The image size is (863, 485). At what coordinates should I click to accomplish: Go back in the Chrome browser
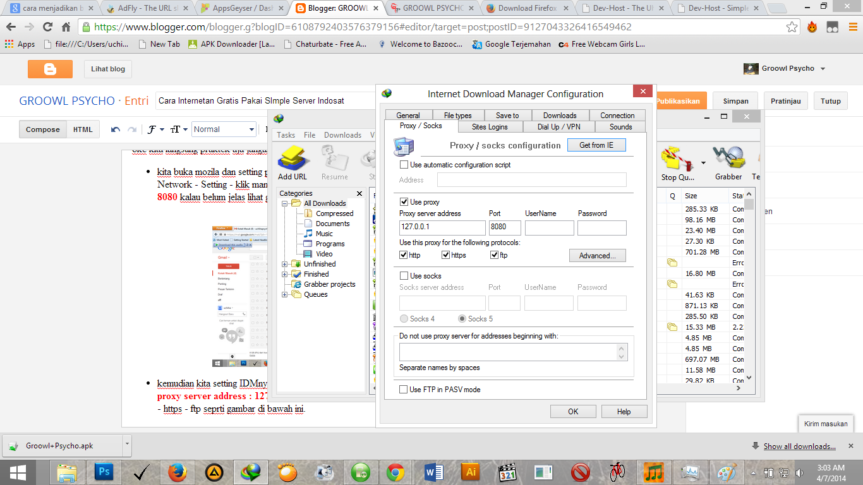(11, 27)
